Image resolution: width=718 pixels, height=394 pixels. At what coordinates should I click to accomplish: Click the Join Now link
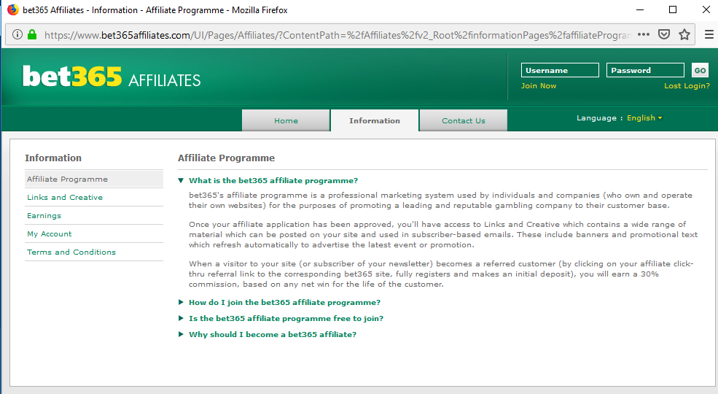coord(539,85)
